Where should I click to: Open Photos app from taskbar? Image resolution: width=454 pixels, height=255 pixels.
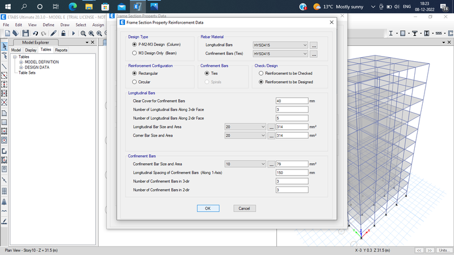coord(154,6)
